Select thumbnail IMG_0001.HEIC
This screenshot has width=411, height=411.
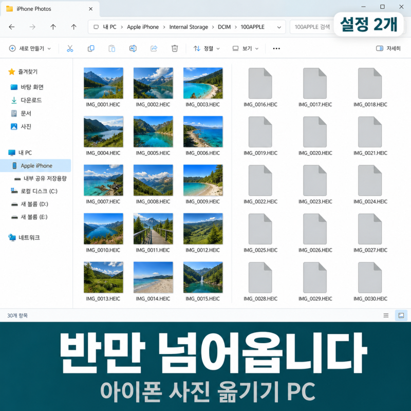[103, 83]
